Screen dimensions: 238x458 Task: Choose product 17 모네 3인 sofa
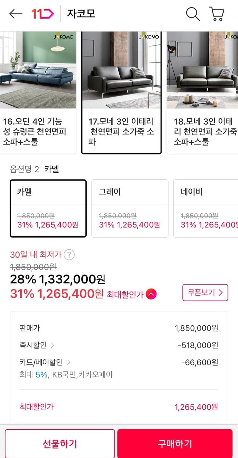[122, 92]
